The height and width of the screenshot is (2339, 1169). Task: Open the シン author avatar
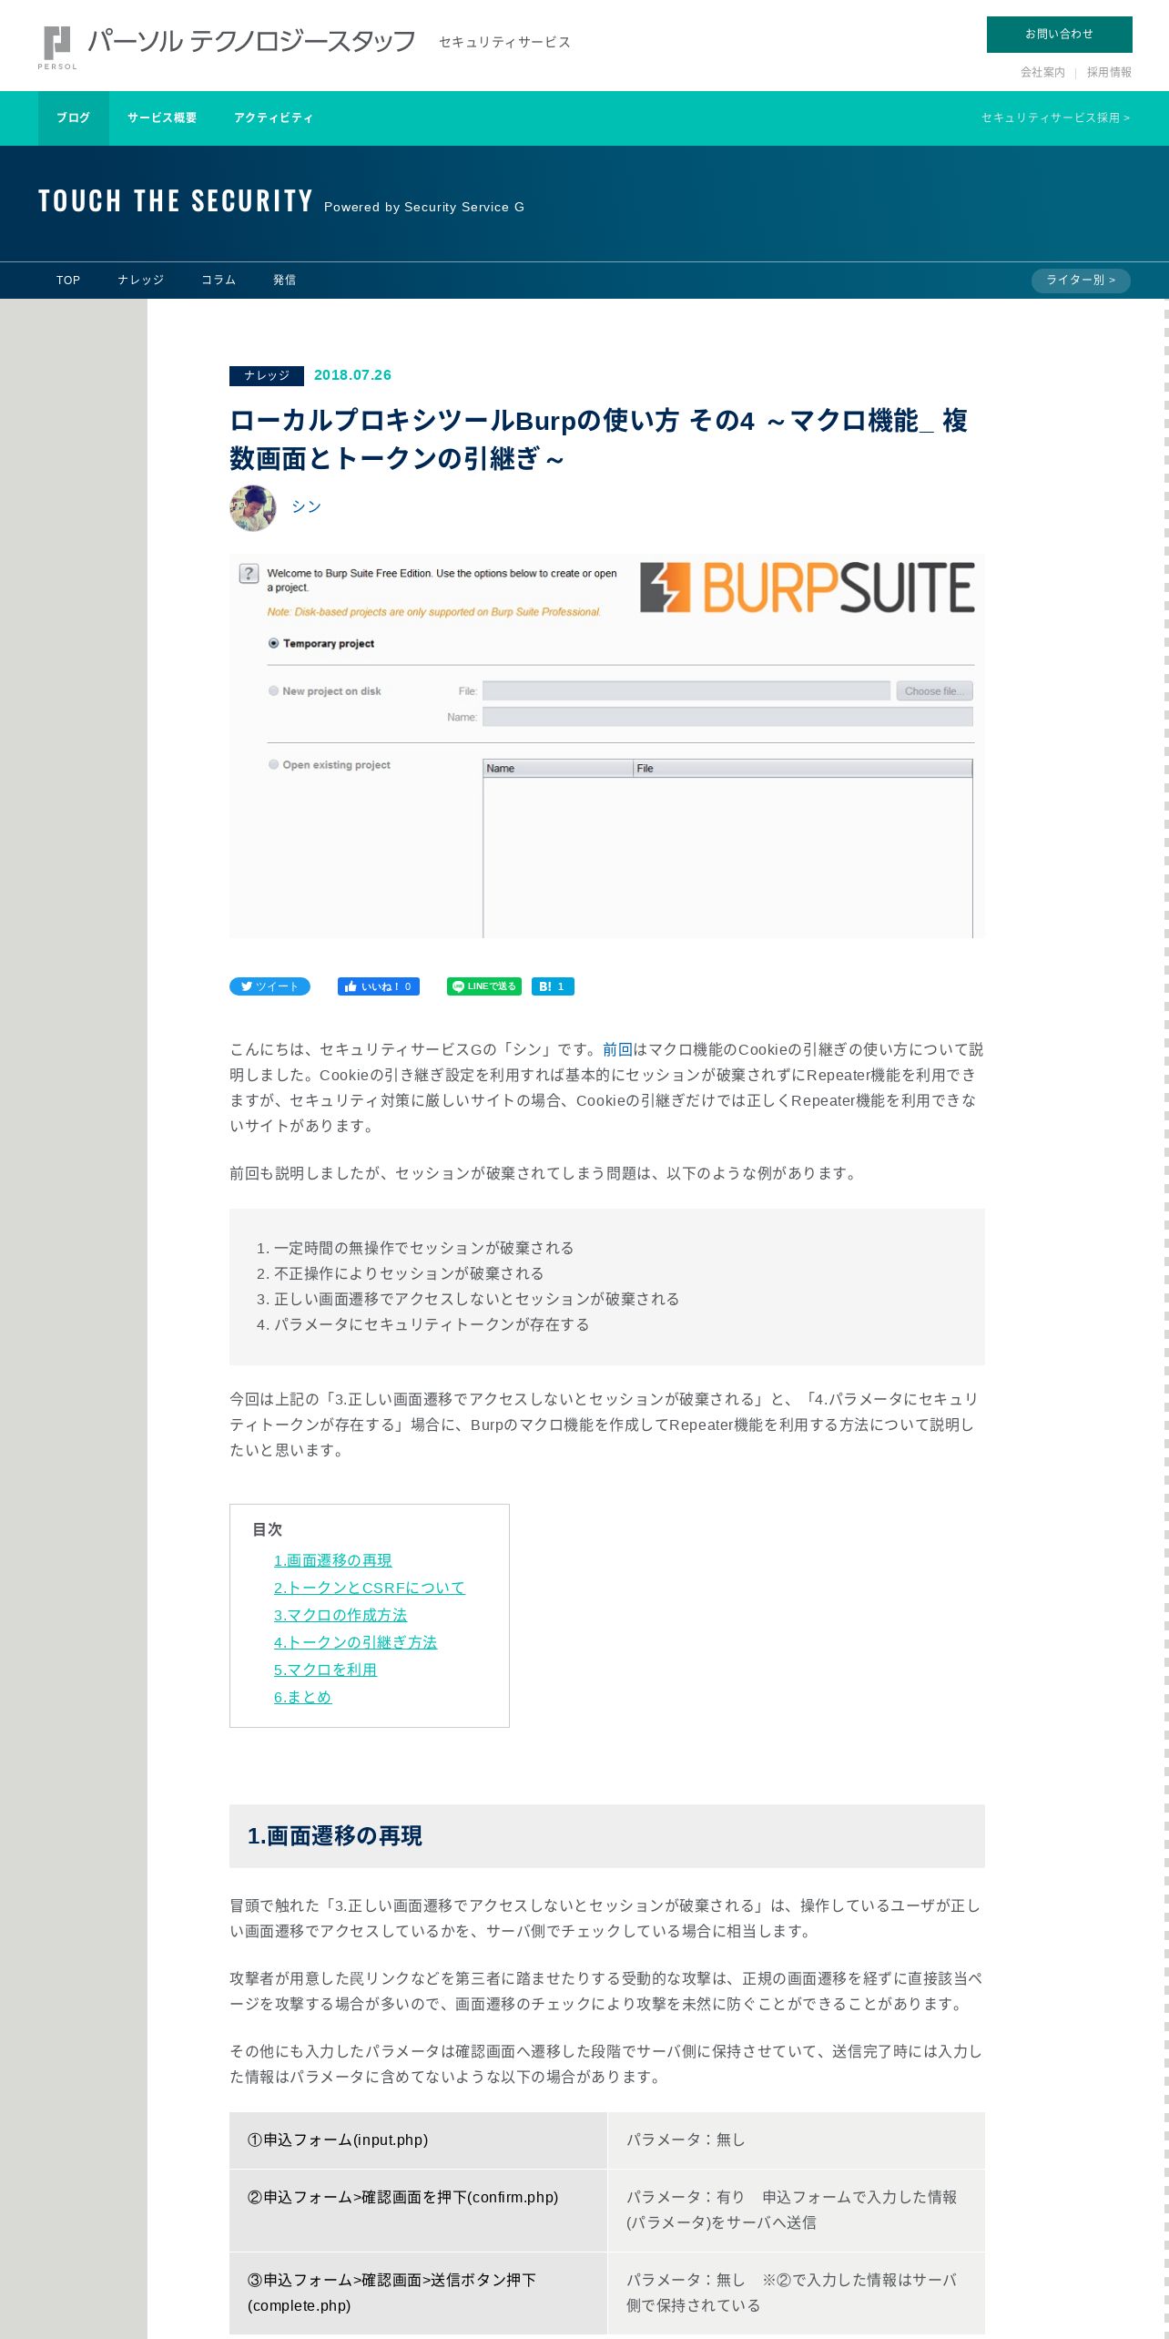tap(253, 507)
